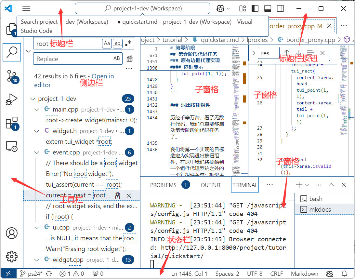Collapse widget.h search results
Image resolution: width=355 pixels, height=279 pixels.
(36, 131)
